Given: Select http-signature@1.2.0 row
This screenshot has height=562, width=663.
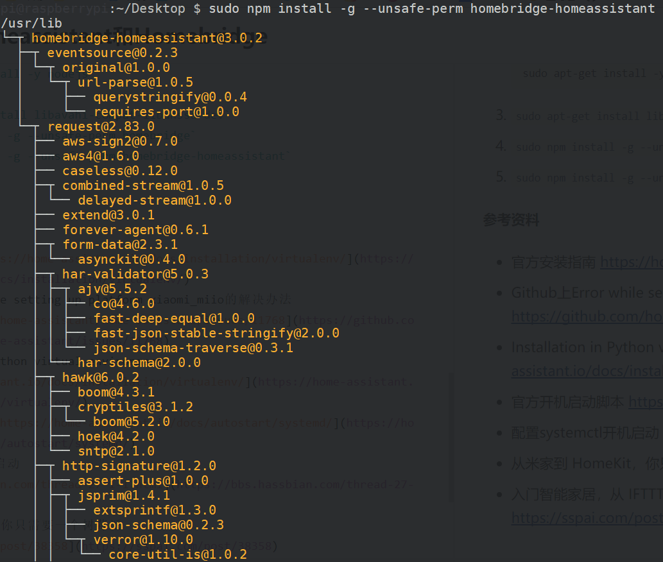Looking at the screenshot, I should click(139, 466).
